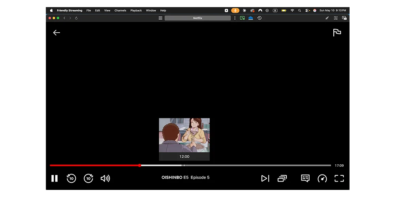Click the blue equalizer bars icon
This screenshot has width=395, height=197.
[x=251, y=18]
